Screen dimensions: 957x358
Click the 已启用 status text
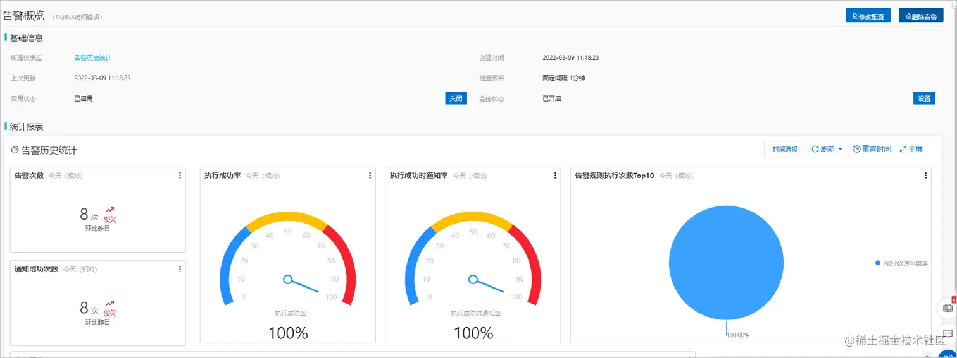click(x=84, y=98)
